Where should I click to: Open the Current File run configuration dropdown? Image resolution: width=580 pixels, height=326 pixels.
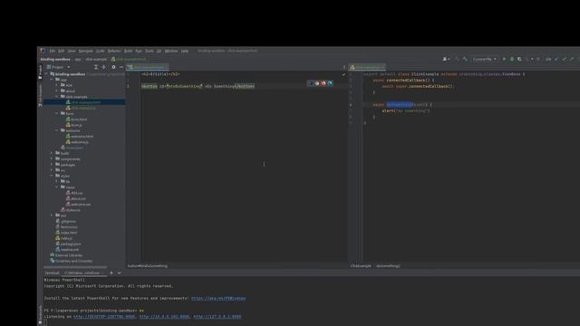pyautogui.click(x=484, y=59)
